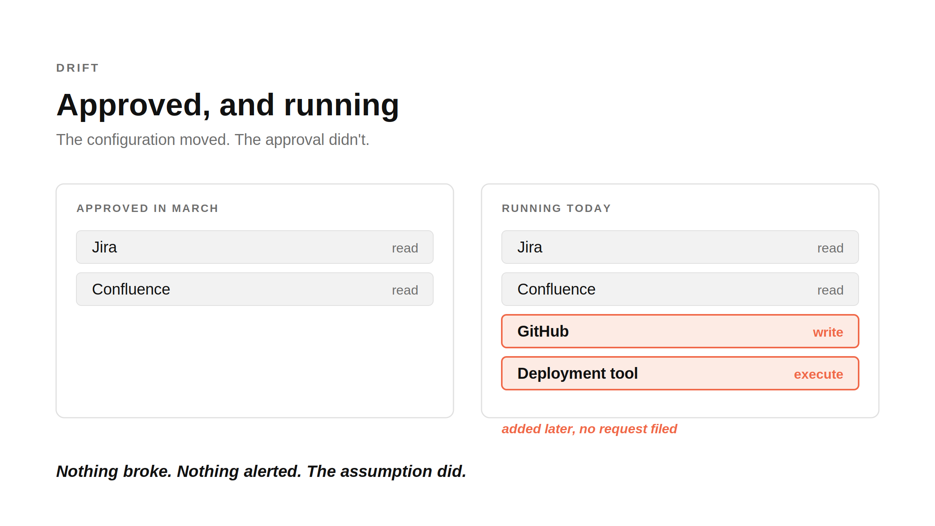This screenshot has width=935, height=526.
Task: Click the read label on today's Confluence row
Action: (x=830, y=290)
